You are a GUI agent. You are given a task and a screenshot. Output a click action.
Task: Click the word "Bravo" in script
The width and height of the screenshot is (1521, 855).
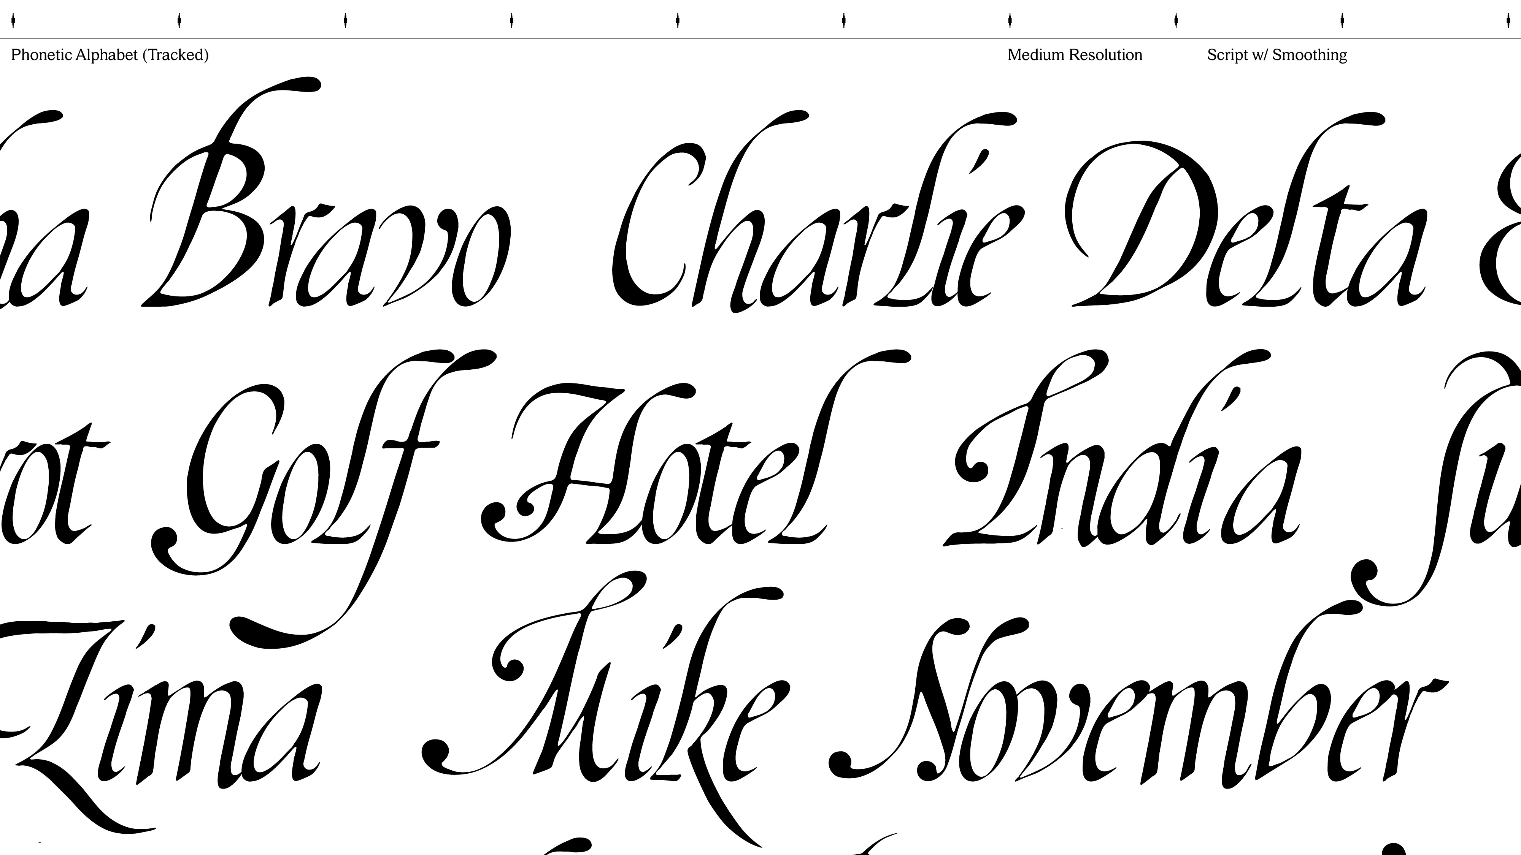tap(325, 192)
